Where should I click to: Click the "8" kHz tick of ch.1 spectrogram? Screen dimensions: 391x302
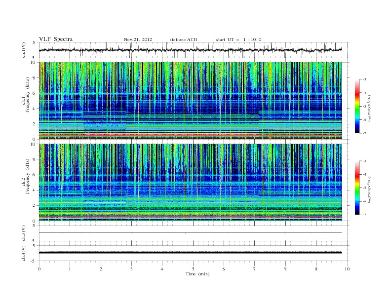[34, 78]
